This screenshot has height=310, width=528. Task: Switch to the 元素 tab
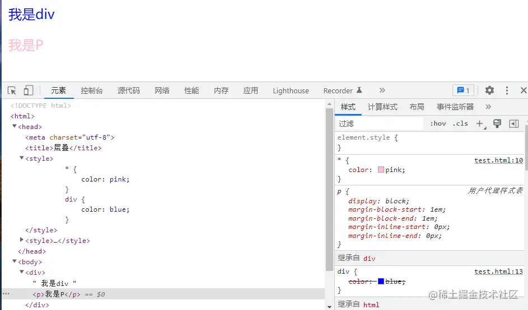coord(59,90)
